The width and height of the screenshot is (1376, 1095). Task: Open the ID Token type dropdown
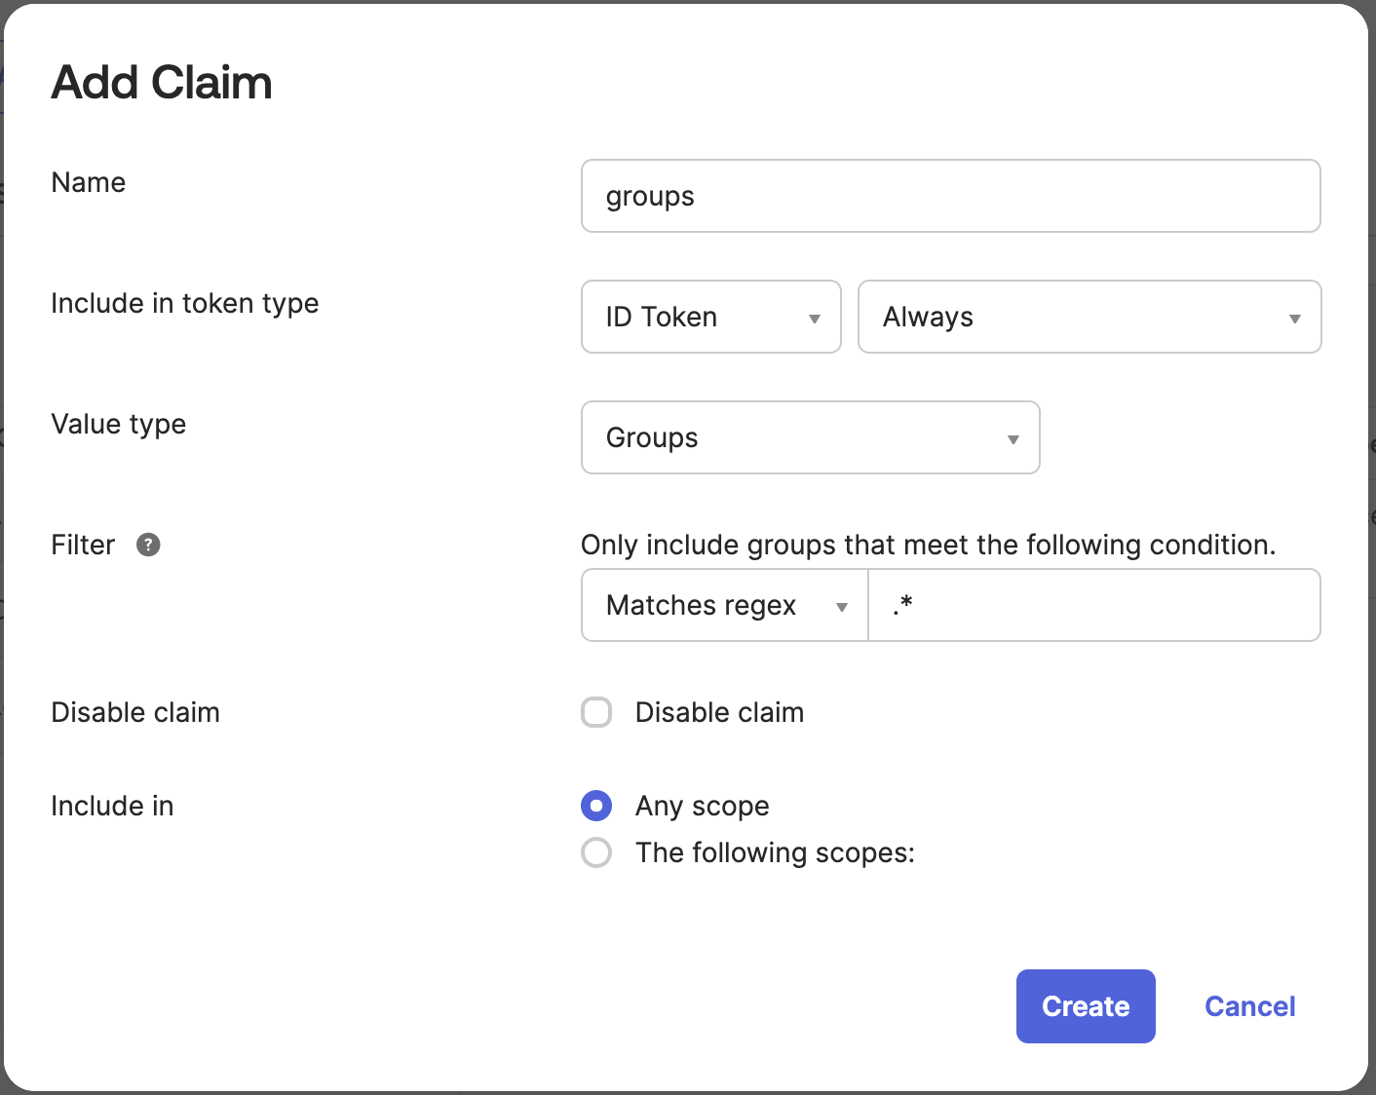(x=709, y=317)
